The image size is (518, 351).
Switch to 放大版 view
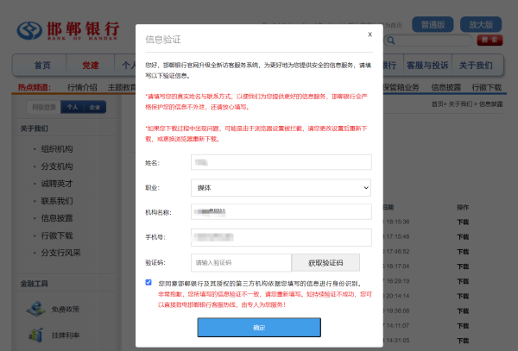[x=481, y=24]
